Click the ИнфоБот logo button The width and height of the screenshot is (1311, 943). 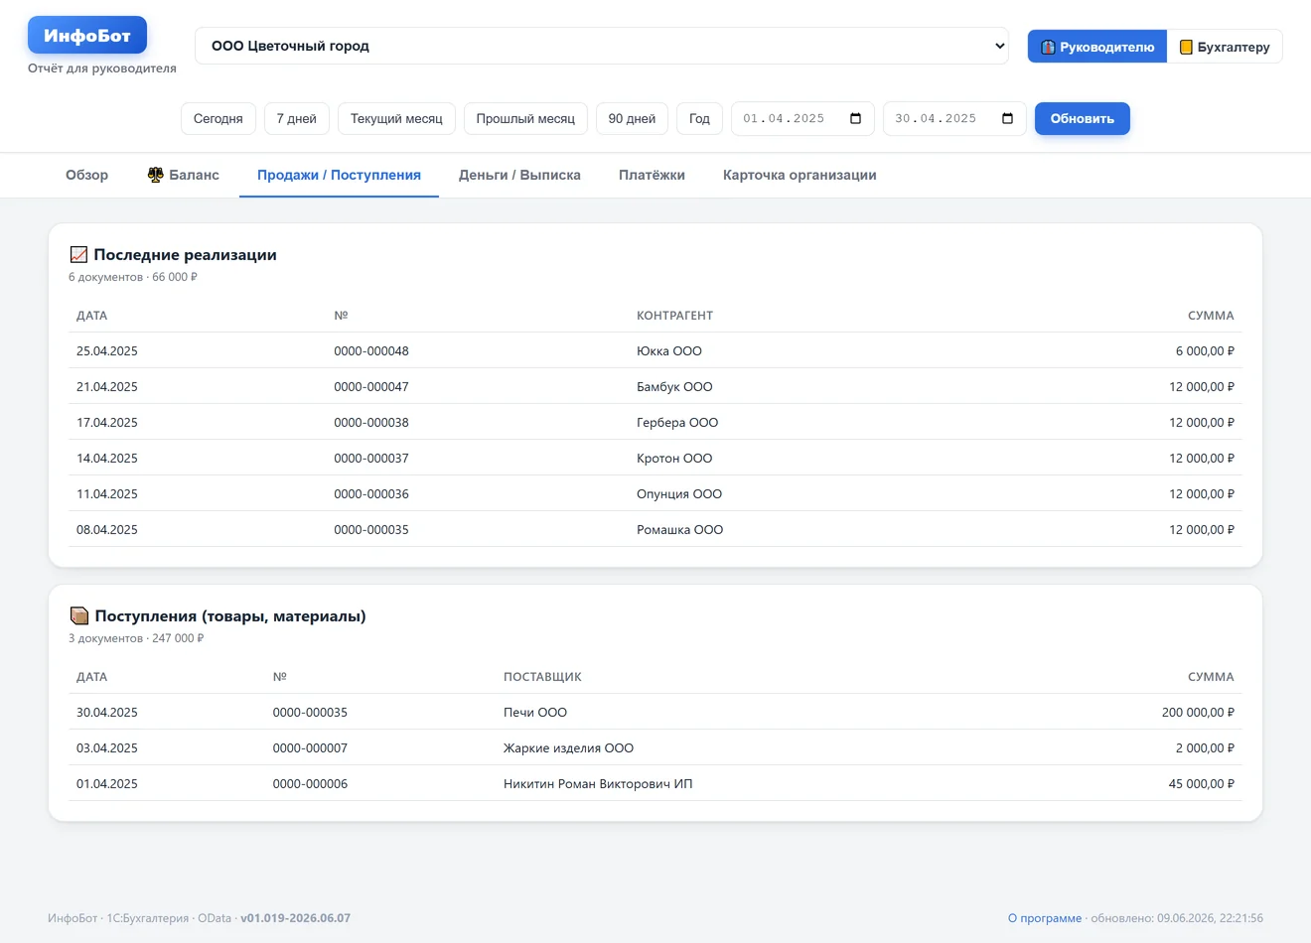tap(87, 35)
